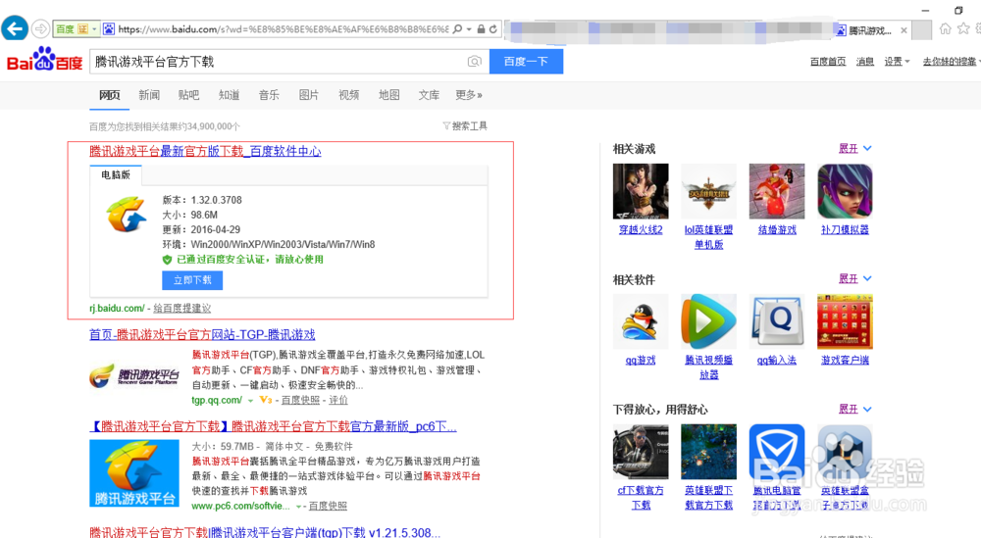Click the 百度首页 link
The width and height of the screenshot is (981, 538).
coord(828,61)
